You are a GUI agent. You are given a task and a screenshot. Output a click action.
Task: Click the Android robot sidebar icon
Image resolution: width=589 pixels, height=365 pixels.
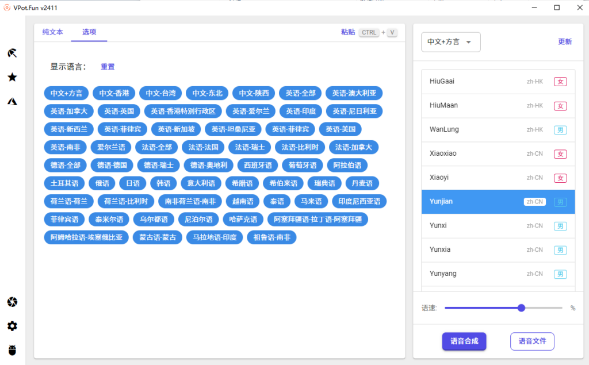point(12,350)
